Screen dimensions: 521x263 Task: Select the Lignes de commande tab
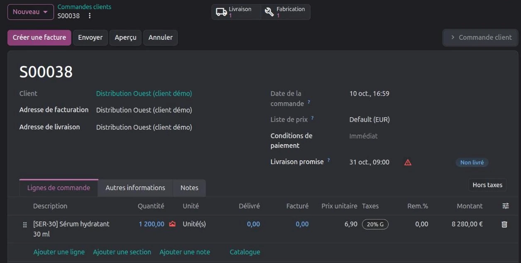pyautogui.click(x=59, y=188)
